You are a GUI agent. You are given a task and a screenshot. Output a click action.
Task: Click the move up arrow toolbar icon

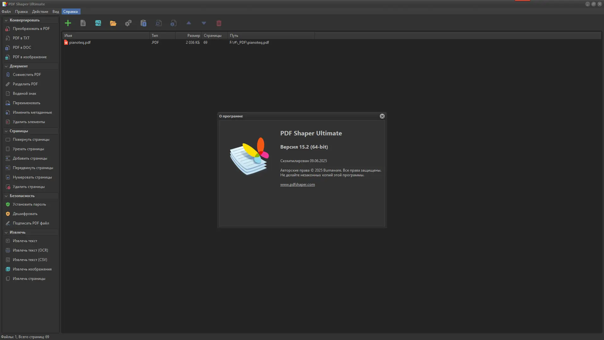coord(189,23)
